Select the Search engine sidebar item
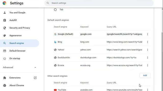163x91 pixels. pos(19,43)
